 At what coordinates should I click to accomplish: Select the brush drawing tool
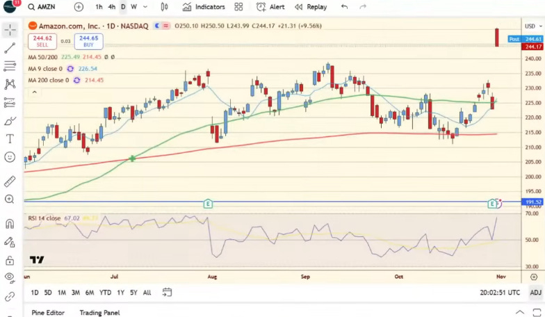10,121
